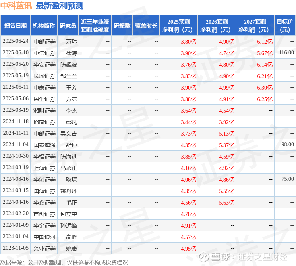
Task: Click the date 2025-05-11
Action: coord(15,87)
